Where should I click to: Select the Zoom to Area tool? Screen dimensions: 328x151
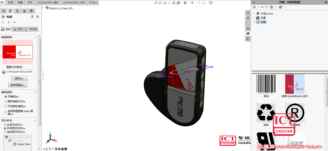click(160, 3)
